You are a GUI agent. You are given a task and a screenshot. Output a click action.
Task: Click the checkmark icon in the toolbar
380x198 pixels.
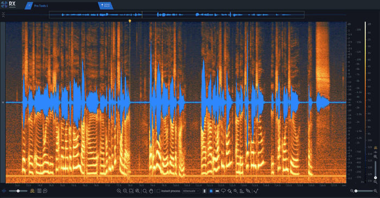pos(256,191)
